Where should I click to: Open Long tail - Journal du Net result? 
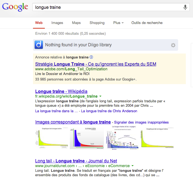[x=76, y=161]
